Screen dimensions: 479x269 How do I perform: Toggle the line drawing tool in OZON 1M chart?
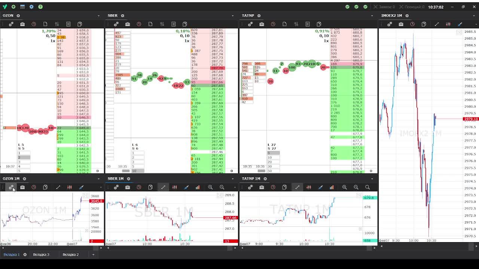pyautogui.click(x=58, y=187)
